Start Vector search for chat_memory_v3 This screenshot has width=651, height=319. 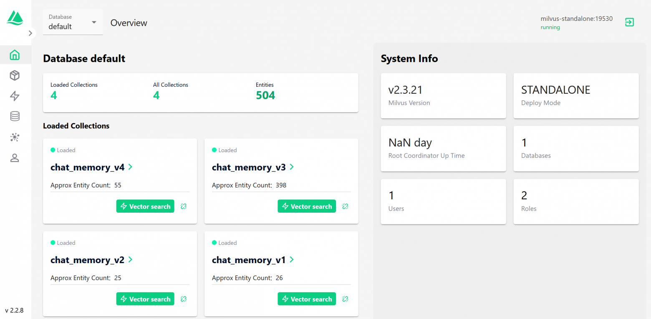pos(307,206)
